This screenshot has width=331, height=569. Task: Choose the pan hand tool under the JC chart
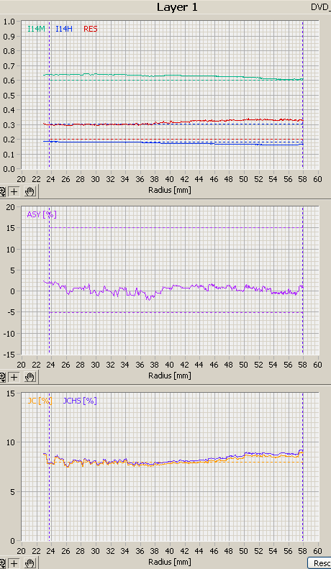pos(30,563)
